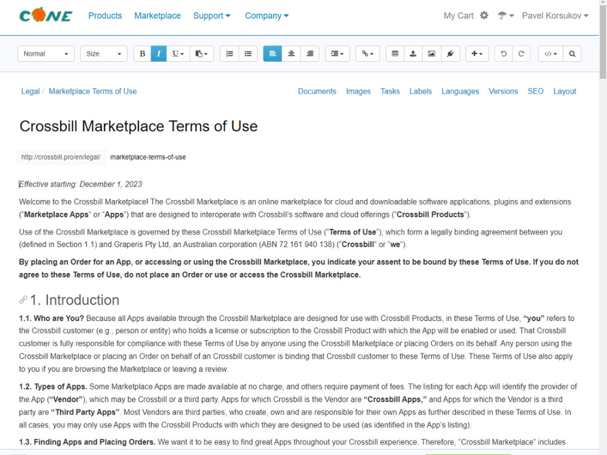Edit the marketplace-terms-of-use URL slug
Image resolution: width=607 pixels, height=455 pixels.
click(x=148, y=157)
